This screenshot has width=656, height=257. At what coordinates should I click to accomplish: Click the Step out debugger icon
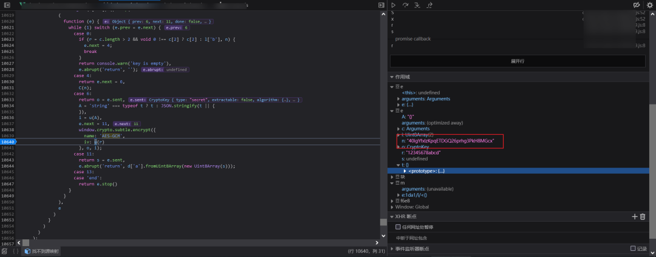tap(429, 5)
